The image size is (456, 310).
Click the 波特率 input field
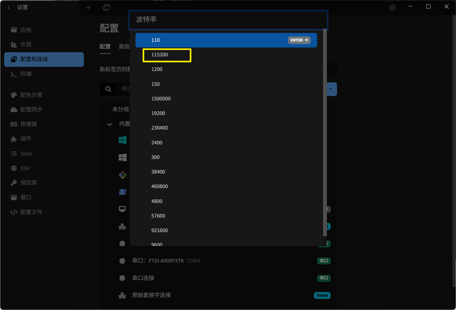(x=228, y=20)
